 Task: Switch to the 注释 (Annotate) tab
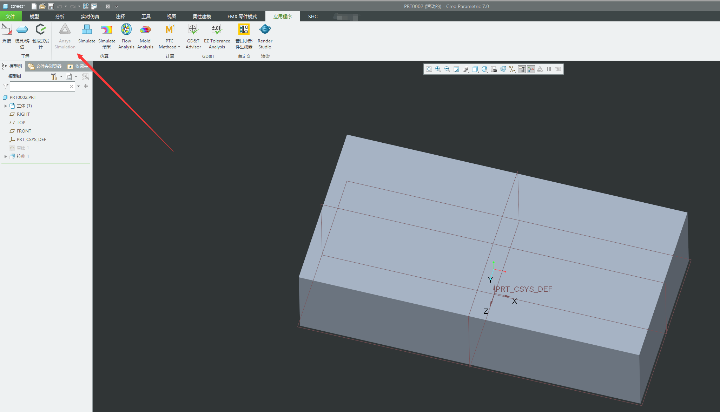click(x=120, y=16)
